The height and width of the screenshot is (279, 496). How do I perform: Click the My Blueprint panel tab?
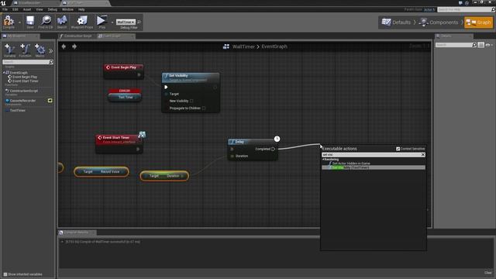coord(16,36)
